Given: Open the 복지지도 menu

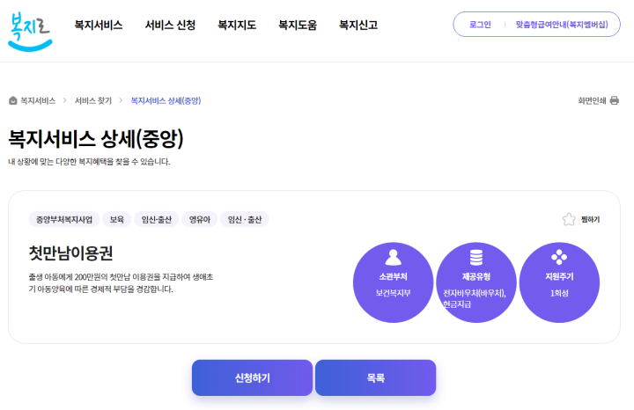Looking at the screenshot, I should point(237,25).
